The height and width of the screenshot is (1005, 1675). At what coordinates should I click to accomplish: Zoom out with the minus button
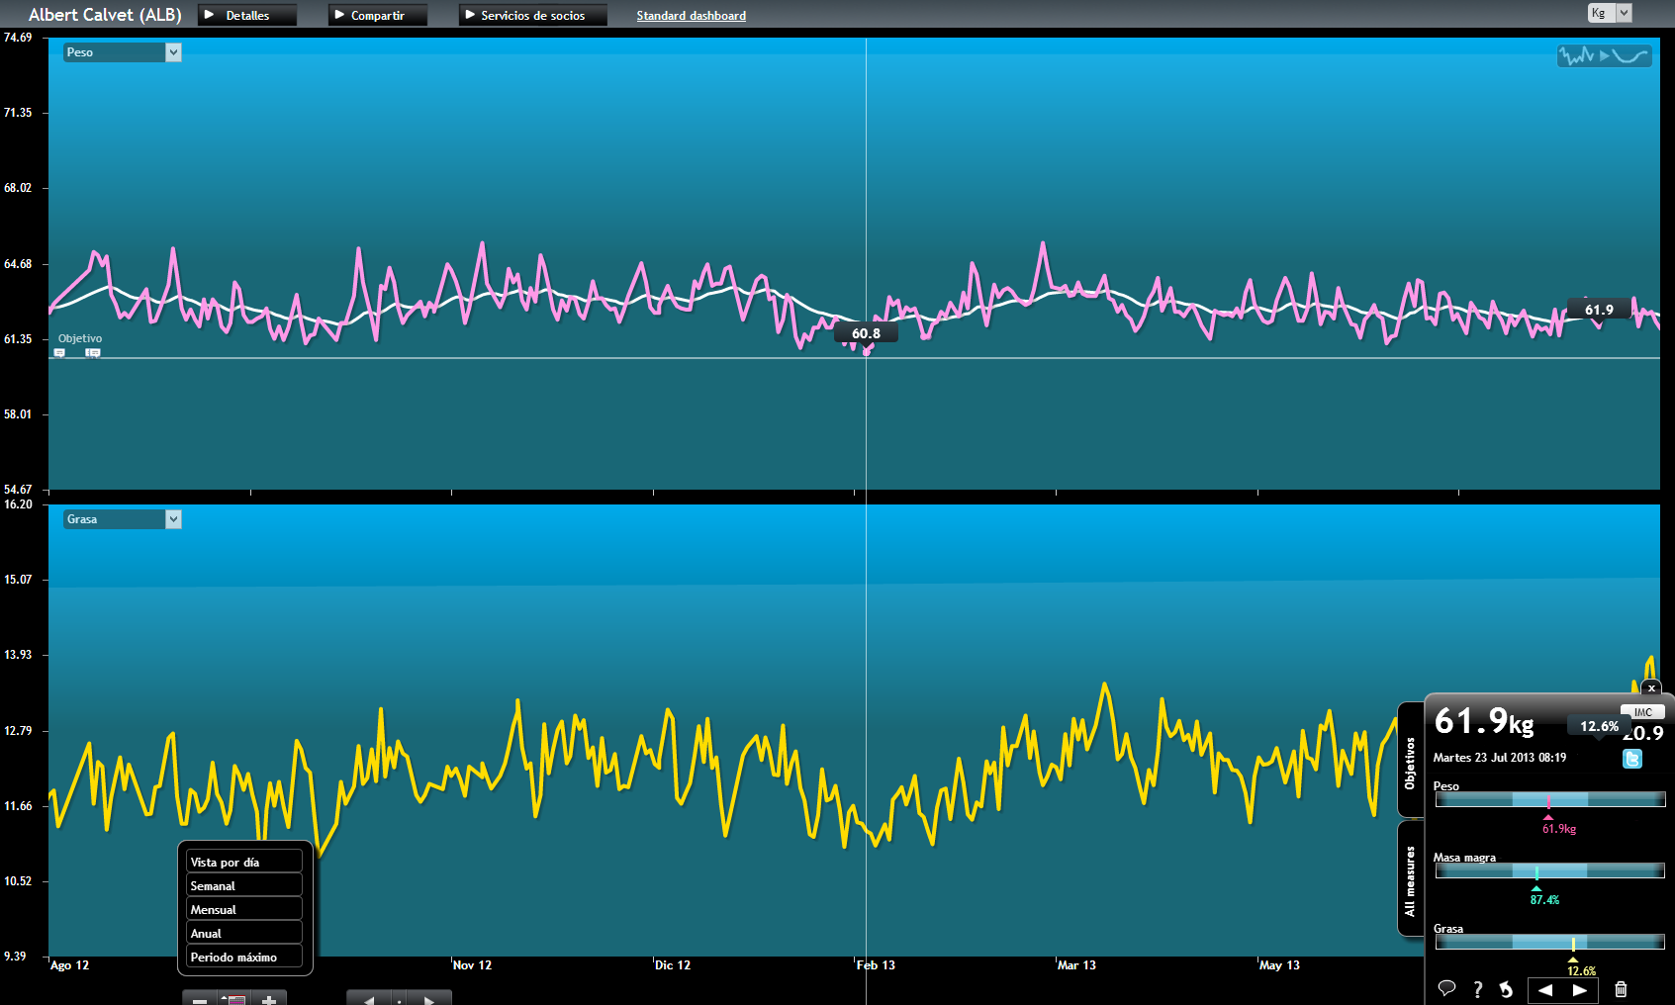pyautogui.click(x=200, y=999)
